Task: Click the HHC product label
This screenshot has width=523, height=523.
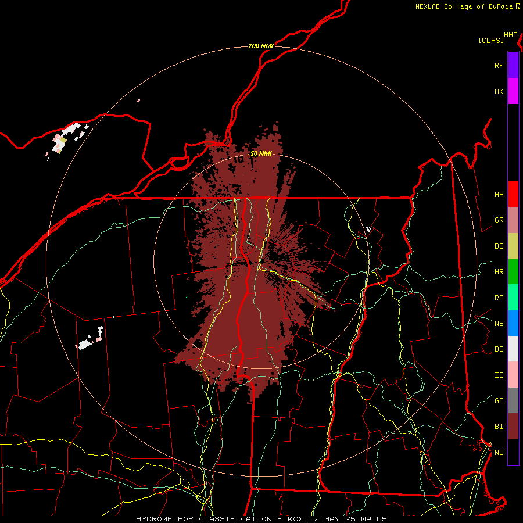Action: tap(510, 35)
